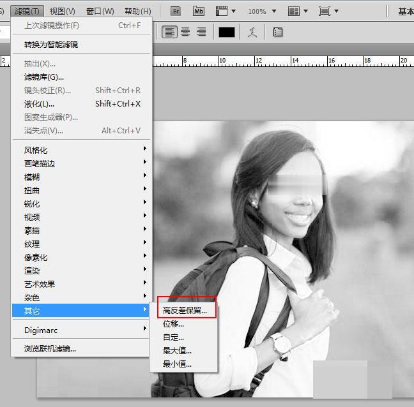Click the highlighted 其它 menu item
The height and width of the screenshot is (407, 414).
pyautogui.click(x=81, y=311)
